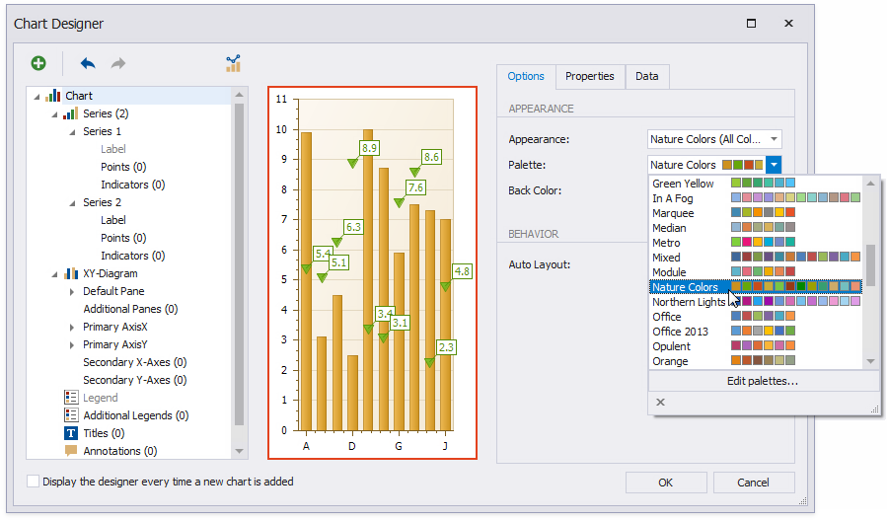Collapse the Series 1 tree node
The width and height of the screenshot is (888, 521).
point(72,131)
